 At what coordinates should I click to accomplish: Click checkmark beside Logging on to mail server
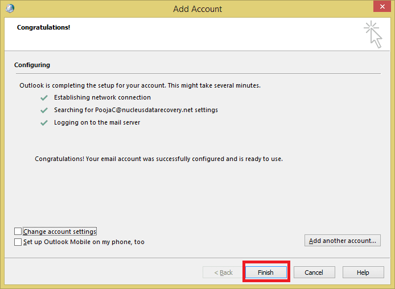pyautogui.click(x=44, y=123)
